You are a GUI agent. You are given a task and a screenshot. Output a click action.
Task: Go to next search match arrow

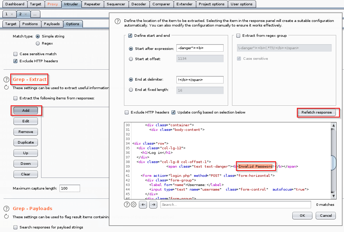[x=153, y=204]
